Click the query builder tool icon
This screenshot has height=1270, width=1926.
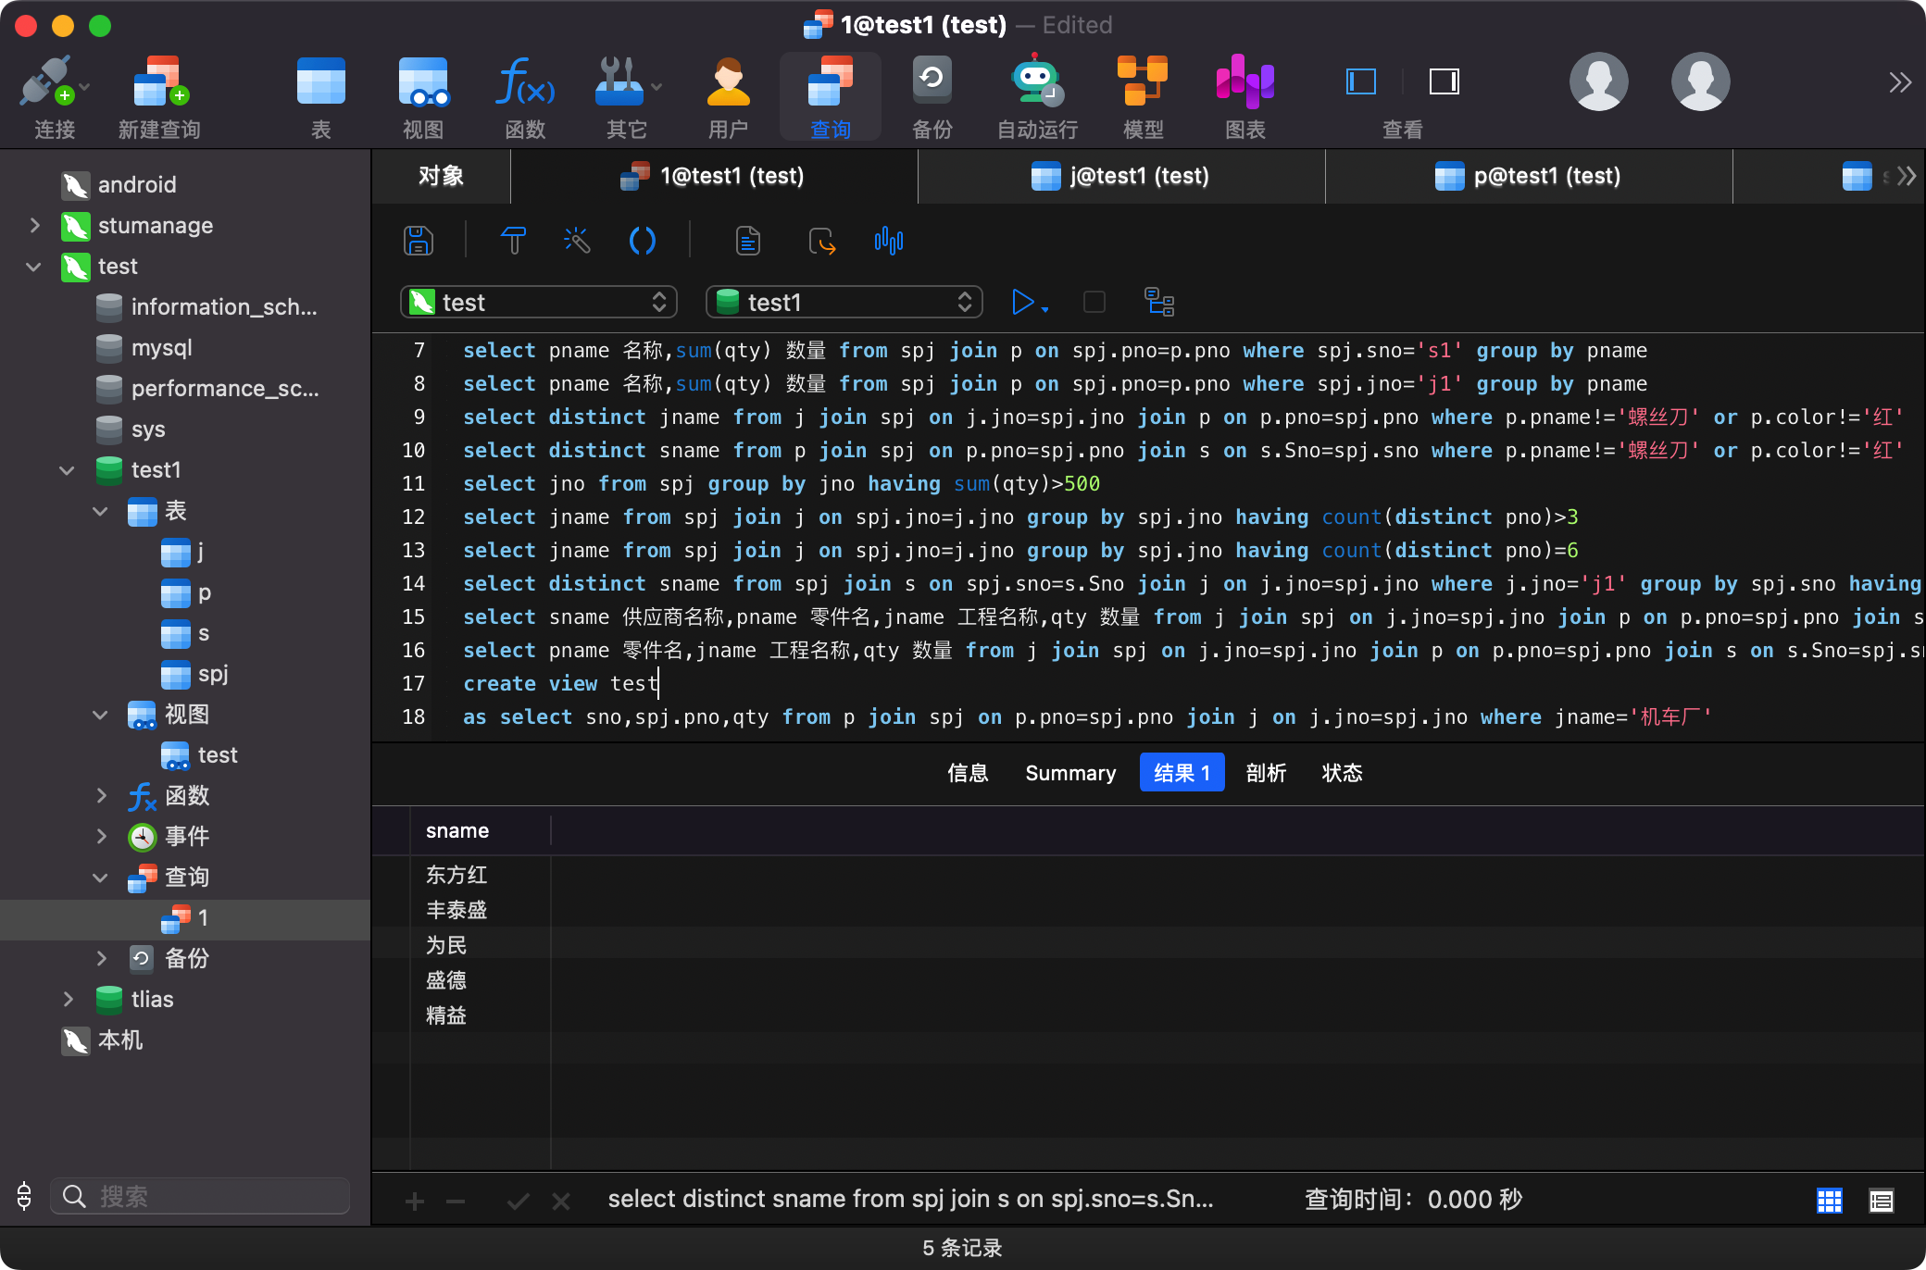point(513,241)
